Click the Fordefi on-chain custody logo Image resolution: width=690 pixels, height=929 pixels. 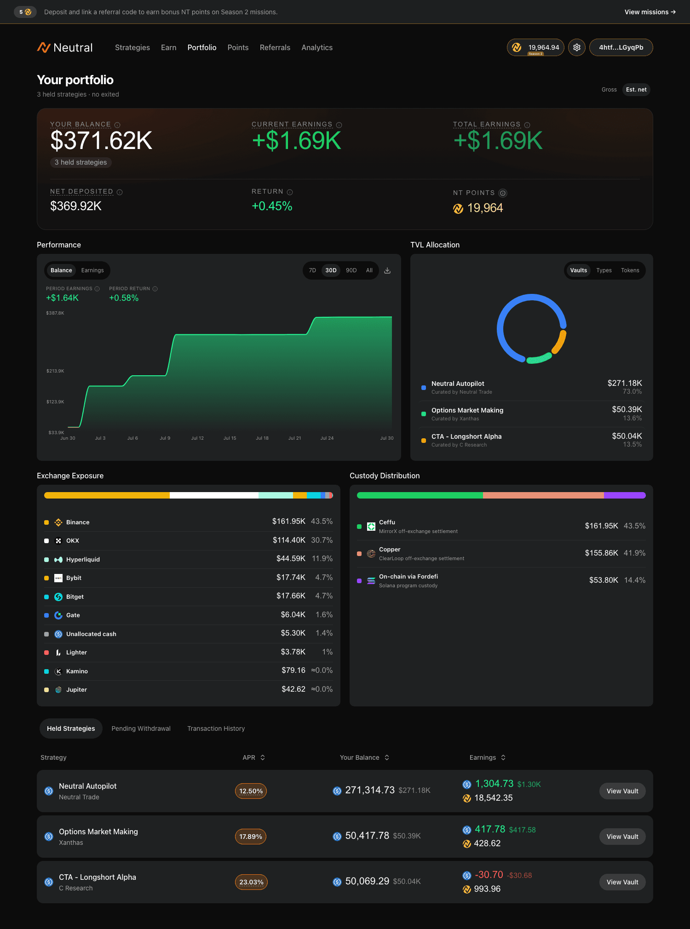371,581
